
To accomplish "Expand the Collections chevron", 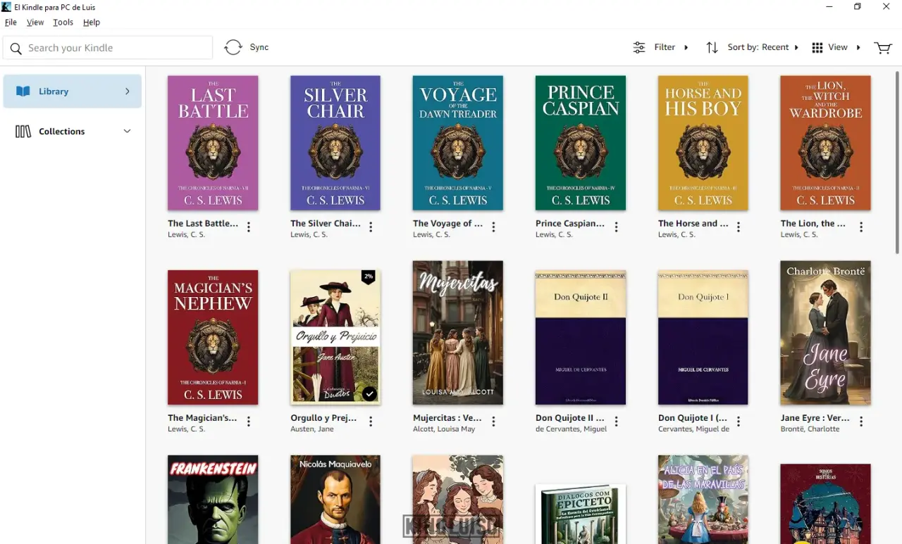I will coord(128,131).
